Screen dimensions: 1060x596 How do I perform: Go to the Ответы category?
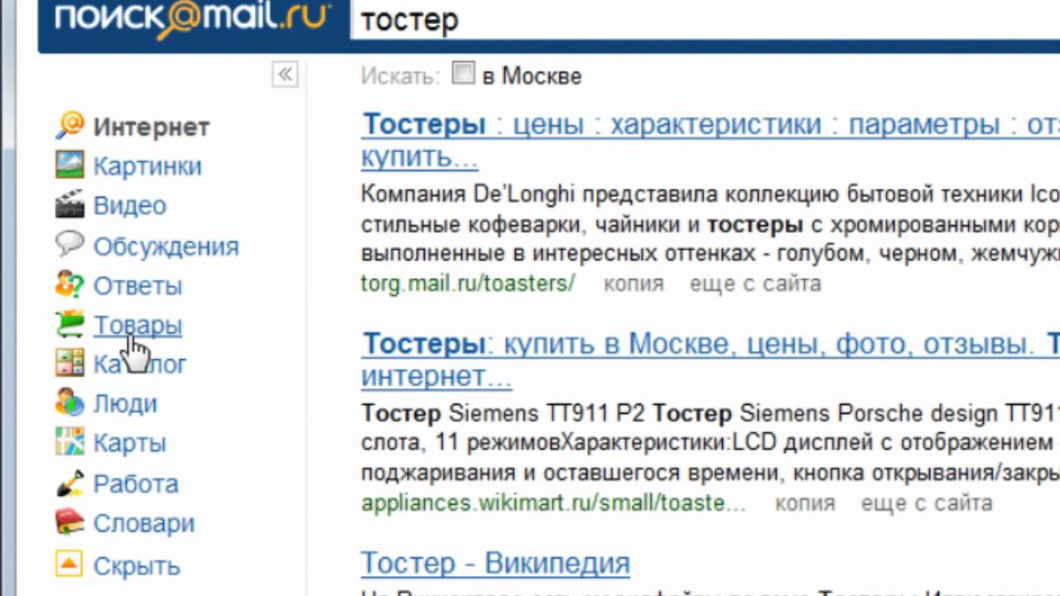pyautogui.click(x=137, y=286)
